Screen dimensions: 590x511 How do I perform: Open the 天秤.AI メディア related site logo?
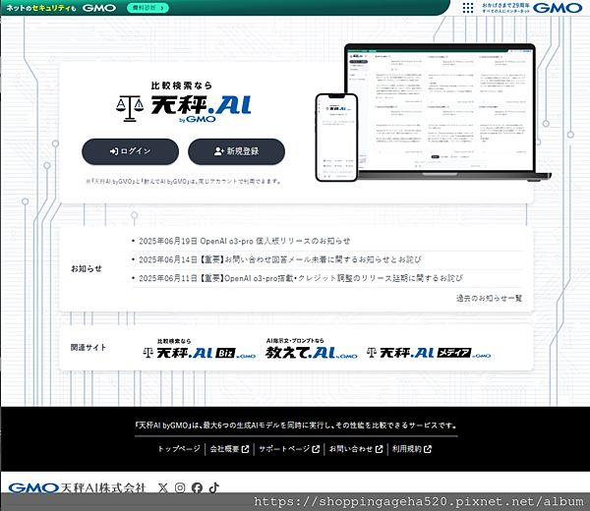[x=429, y=353]
